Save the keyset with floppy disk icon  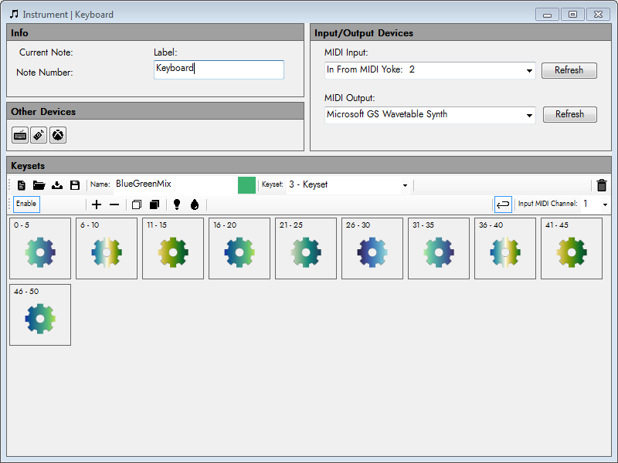(x=75, y=185)
